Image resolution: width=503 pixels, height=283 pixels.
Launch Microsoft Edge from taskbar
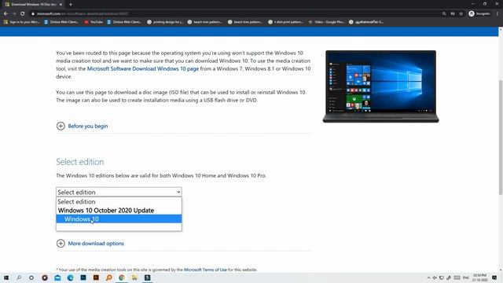pyautogui.click(x=70, y=277)
